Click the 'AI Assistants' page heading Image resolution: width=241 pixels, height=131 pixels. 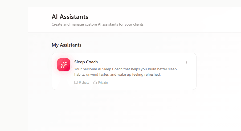point(70,17)
